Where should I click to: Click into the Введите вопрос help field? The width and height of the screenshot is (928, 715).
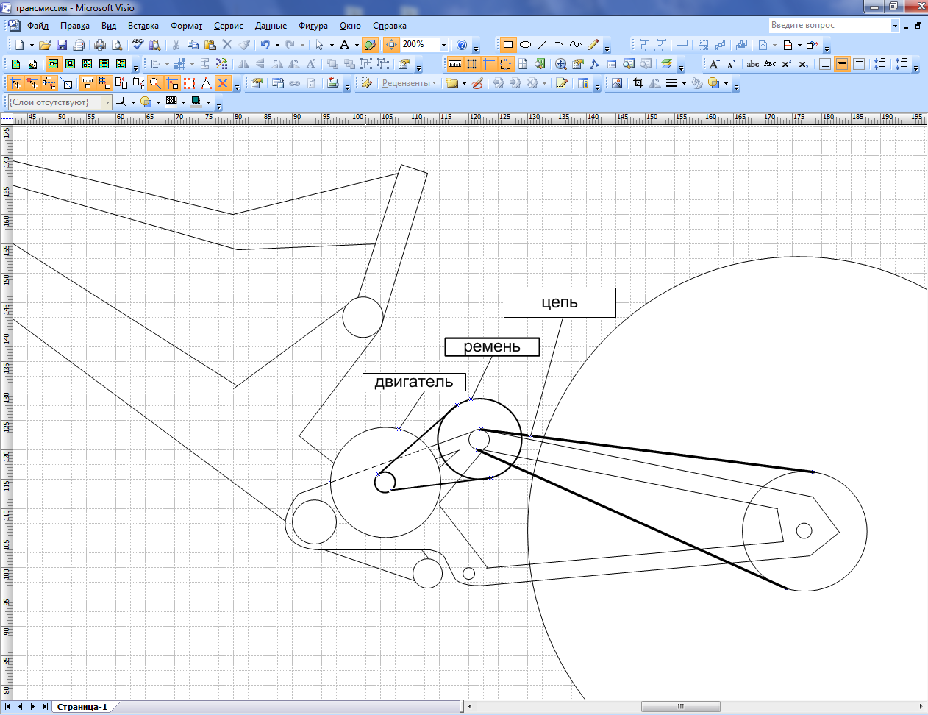pos(829,25)
